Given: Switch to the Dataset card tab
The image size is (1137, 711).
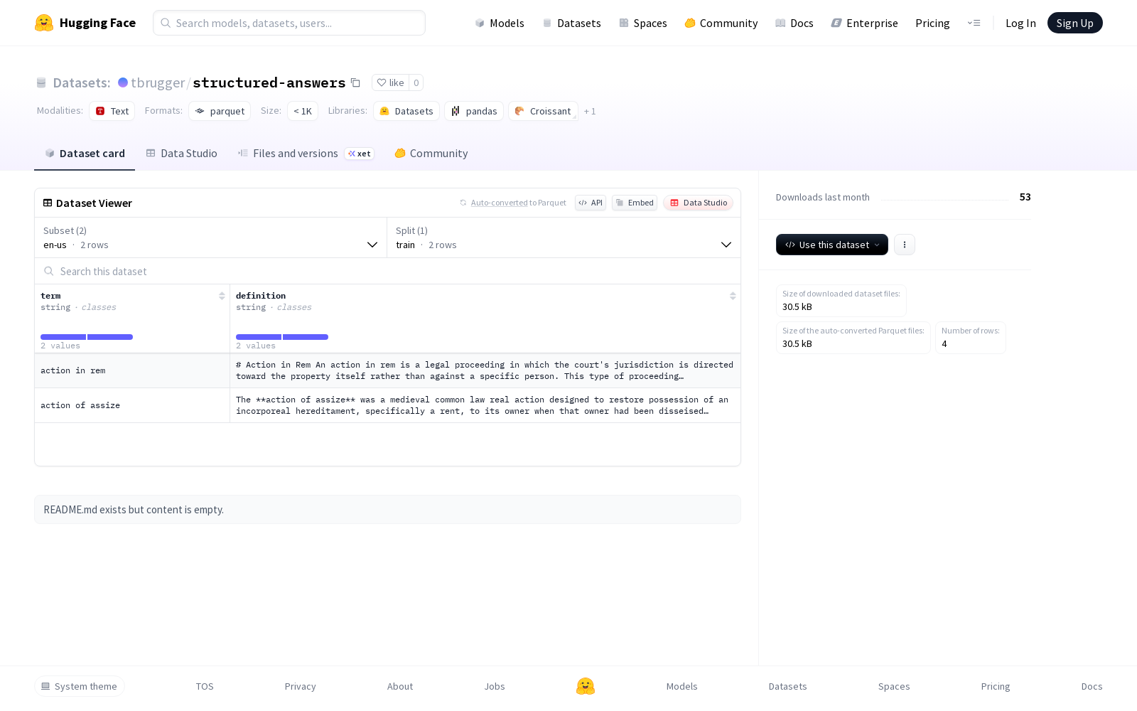Looking at the screenshot, I should tap(85, 154).
